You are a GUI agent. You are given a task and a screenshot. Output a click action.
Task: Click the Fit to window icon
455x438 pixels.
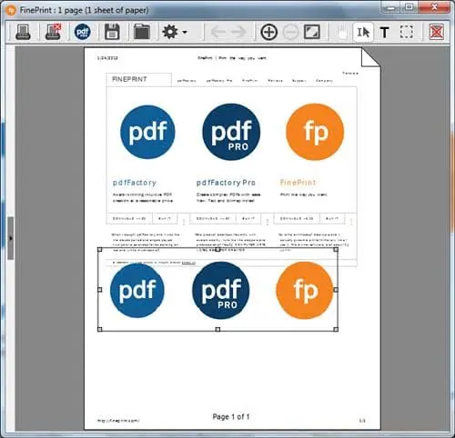(312, 32)
